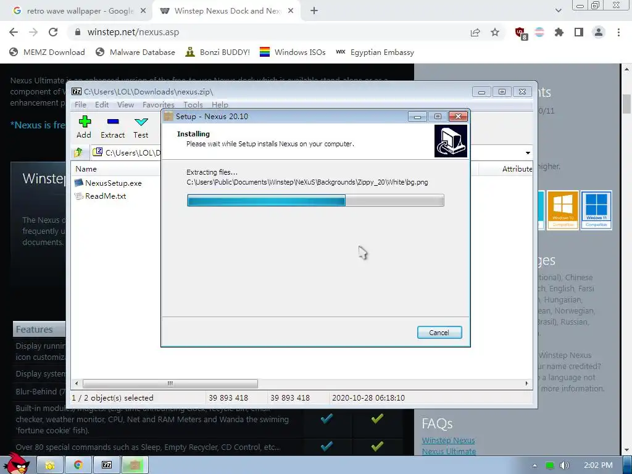Go up one folder in 7-Zip
The width and height of the screenshot is (632, 474).
(78, 152)
